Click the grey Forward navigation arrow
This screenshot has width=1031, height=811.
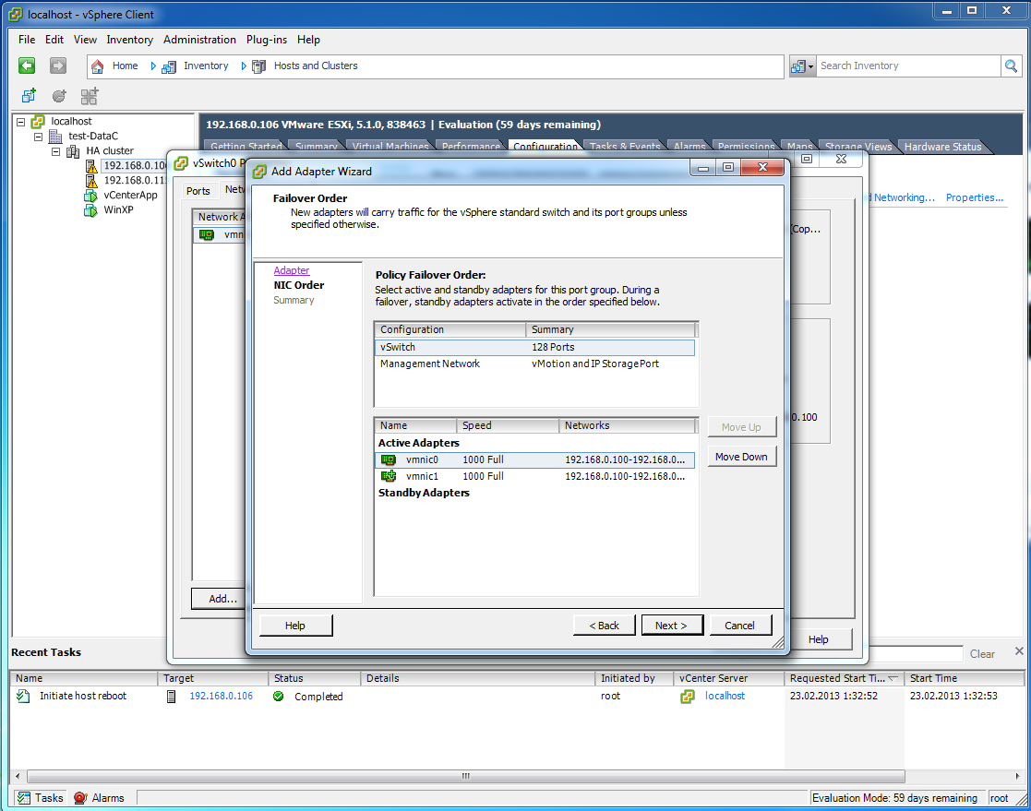pyautogui.click(x=58, y=66)
